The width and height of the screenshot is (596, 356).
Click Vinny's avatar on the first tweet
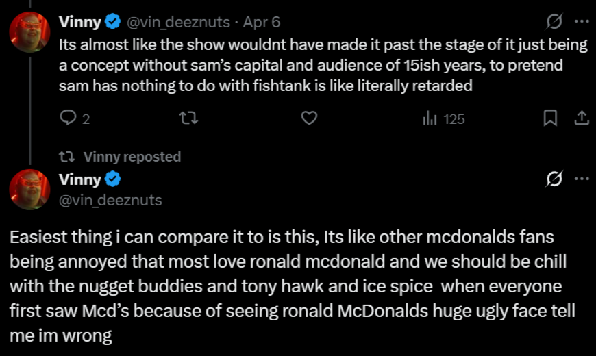point(29,32)
